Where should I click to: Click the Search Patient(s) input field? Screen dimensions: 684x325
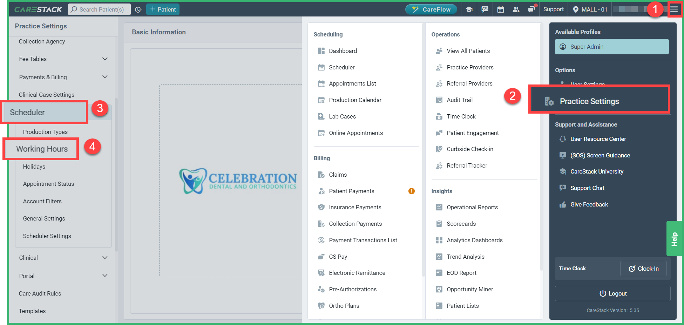click(99, 9)
